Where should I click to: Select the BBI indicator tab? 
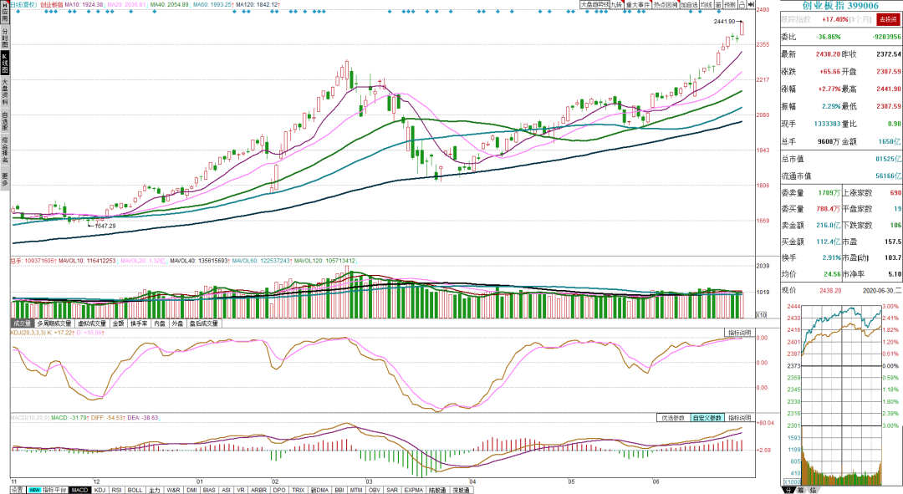tap(339, 490)
